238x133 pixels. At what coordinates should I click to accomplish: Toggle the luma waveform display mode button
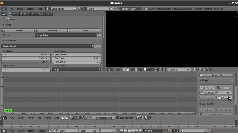[148, 69]
